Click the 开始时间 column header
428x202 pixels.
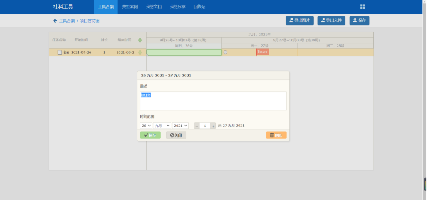coord(81,40)
